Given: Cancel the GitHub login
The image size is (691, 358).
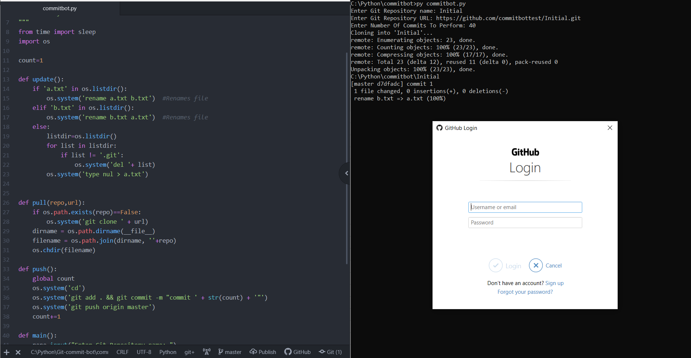Looking at the screenshot, I should point(545,266).
